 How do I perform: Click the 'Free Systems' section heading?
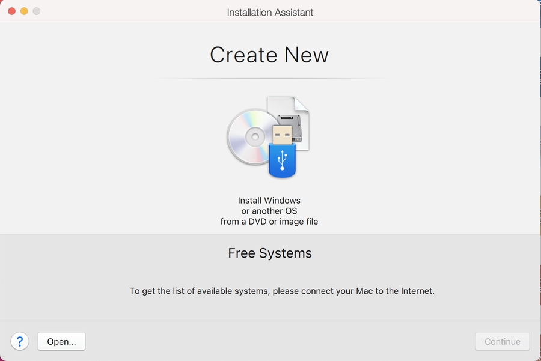270,253
